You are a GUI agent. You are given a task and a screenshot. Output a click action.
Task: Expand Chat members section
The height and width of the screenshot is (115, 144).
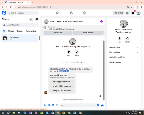(124, 52)
